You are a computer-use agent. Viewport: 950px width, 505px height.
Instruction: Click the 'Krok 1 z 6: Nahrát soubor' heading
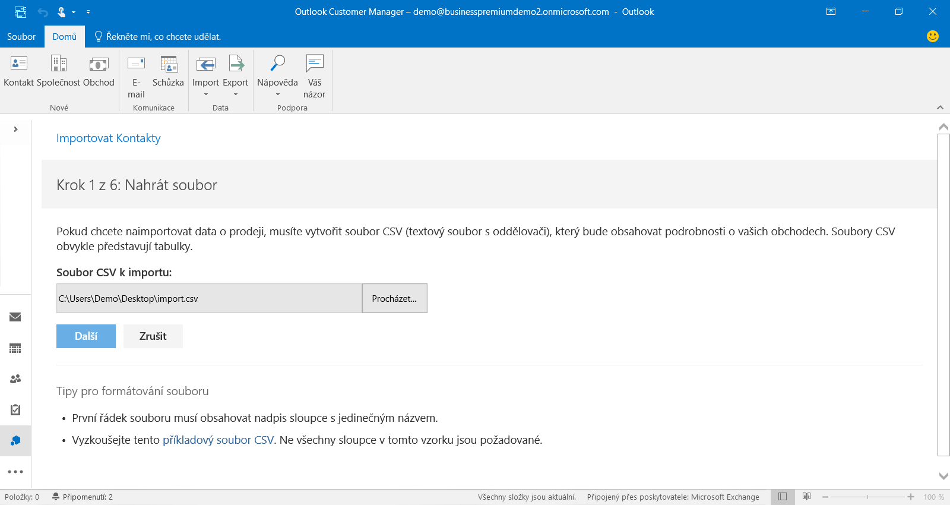coord(137,185)
